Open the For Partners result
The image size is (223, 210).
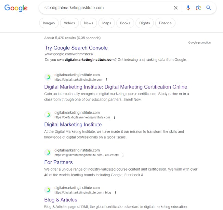58,162
